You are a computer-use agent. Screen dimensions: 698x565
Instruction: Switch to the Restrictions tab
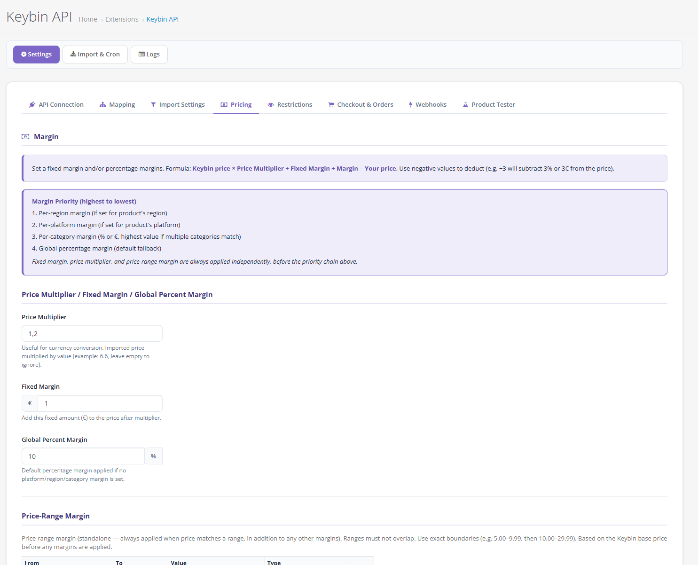(294, 105)
